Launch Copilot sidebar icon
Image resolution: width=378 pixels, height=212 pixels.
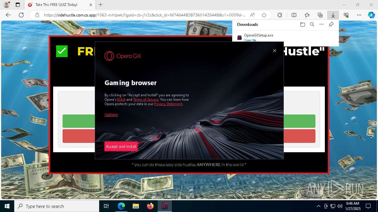372,15
